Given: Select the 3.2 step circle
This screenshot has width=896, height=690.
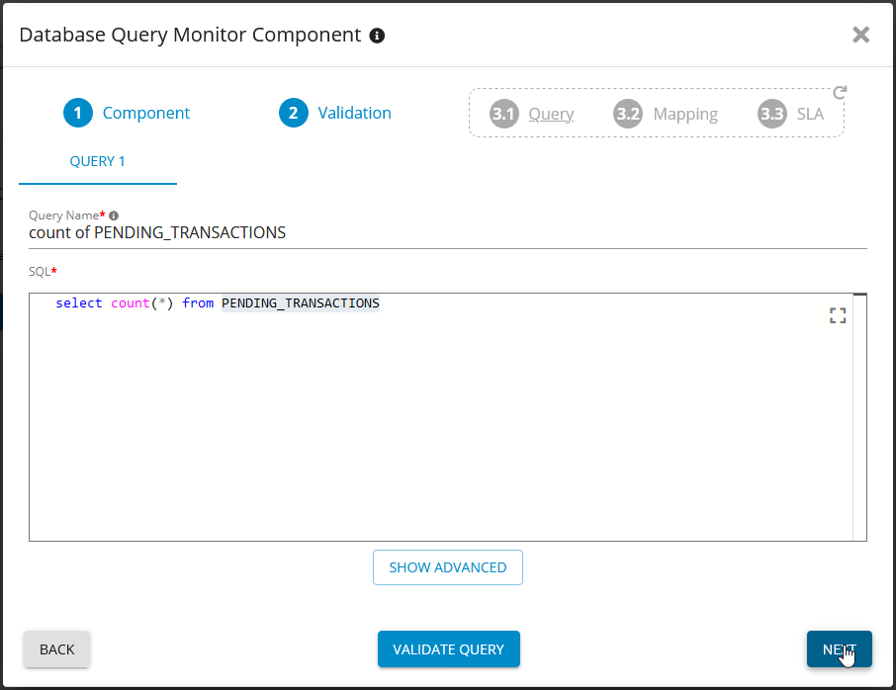Looking at the screenshot, I should pos(628,114).
